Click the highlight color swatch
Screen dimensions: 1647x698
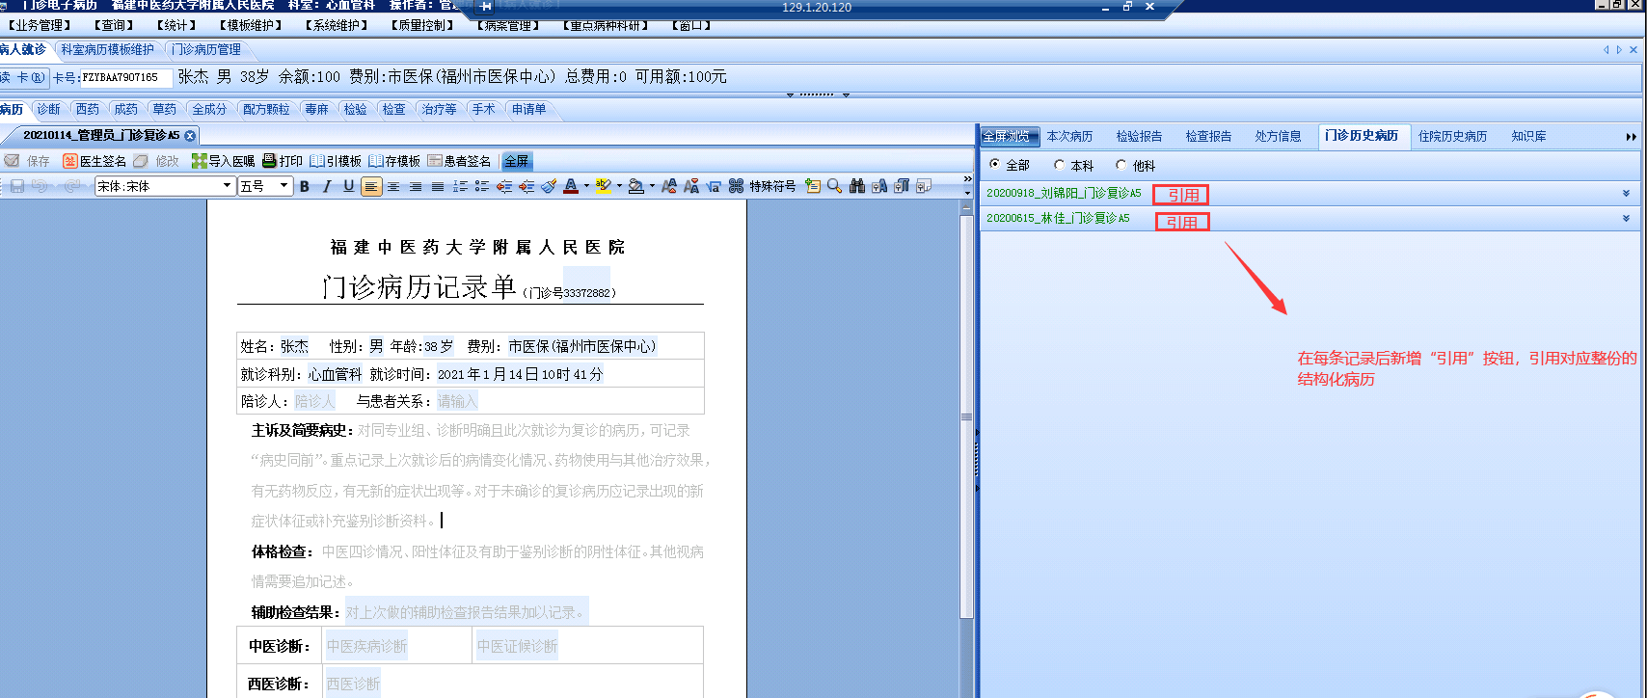click(x=604, y=186)
